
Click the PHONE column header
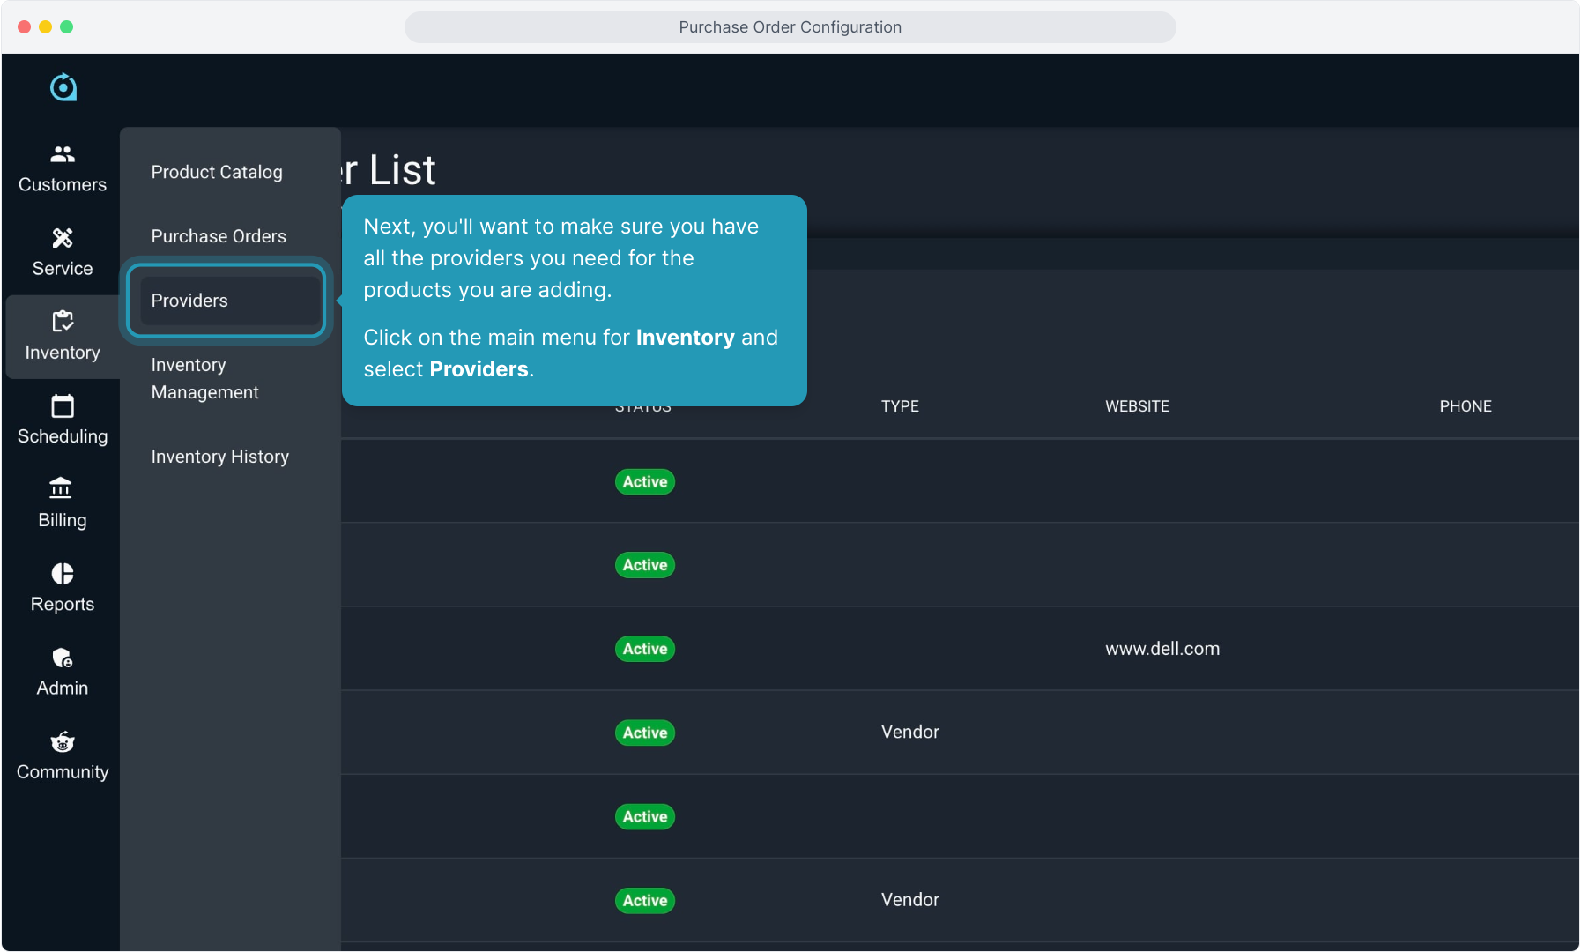1465,406
